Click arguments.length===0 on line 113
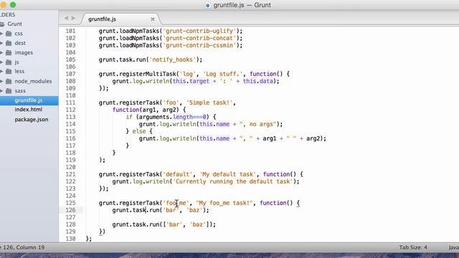 click(173, 117)
